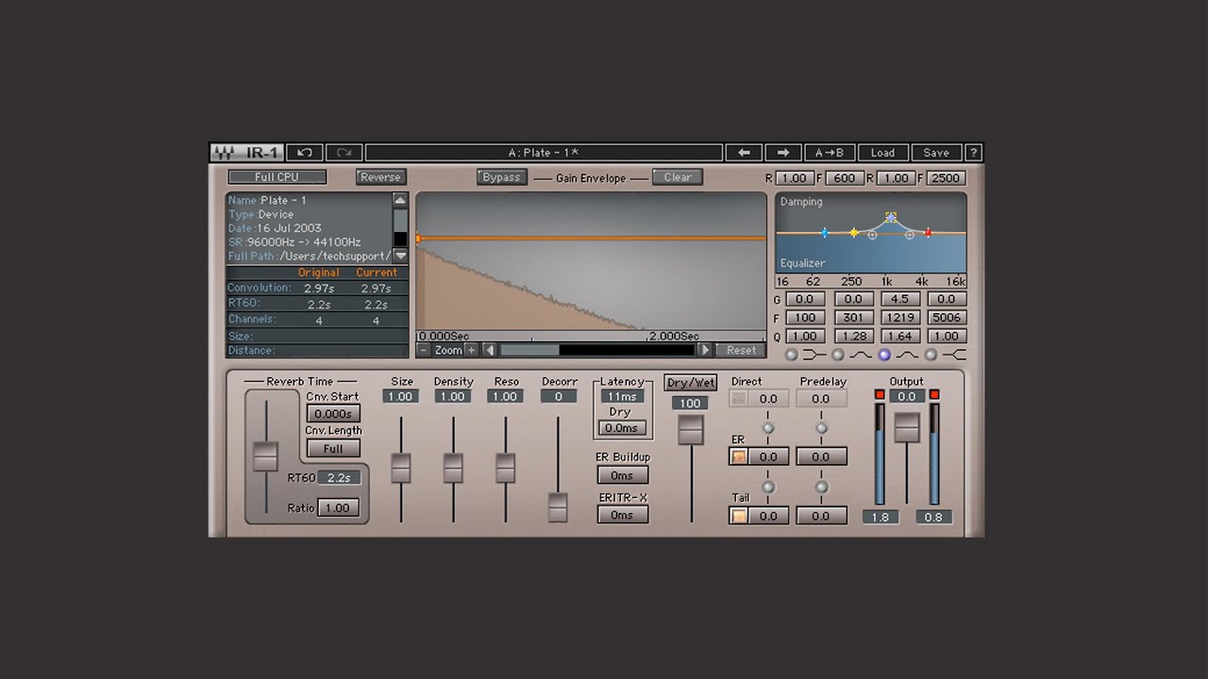Open the Save menu
The height and width of the screenshot is (679, 1208).
tap(936, 153)
